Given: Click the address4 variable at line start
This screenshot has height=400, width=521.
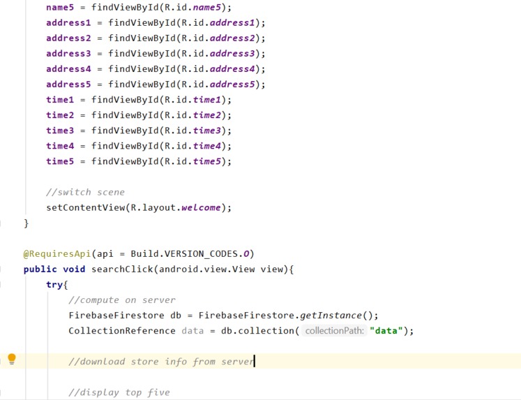Looking at the screenshot, I should [x=68, y=69].
